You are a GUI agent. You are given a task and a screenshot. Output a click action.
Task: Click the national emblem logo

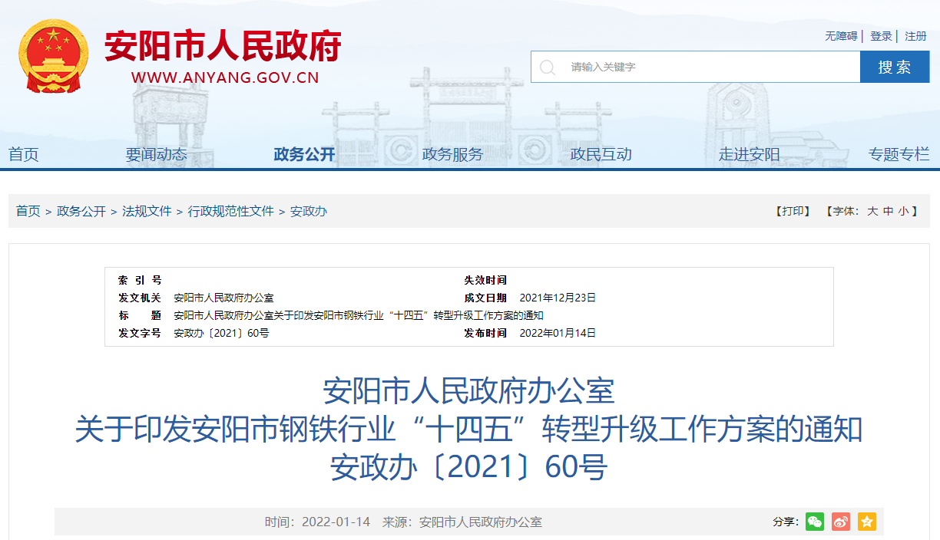(53, 55)
